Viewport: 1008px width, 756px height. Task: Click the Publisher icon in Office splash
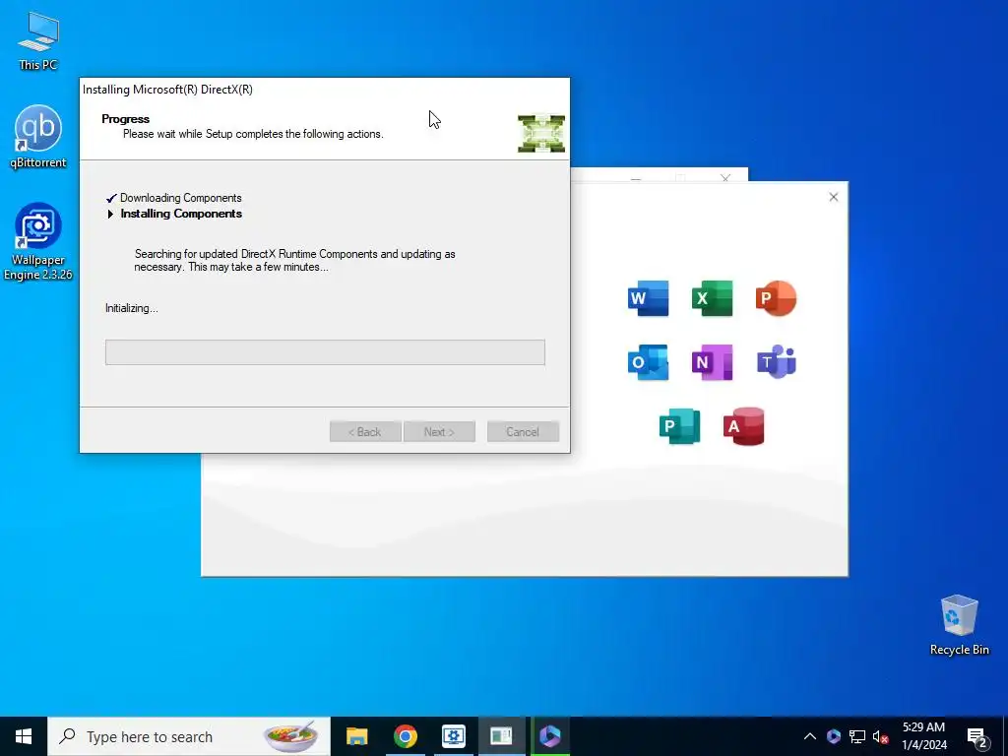point(679,426)
